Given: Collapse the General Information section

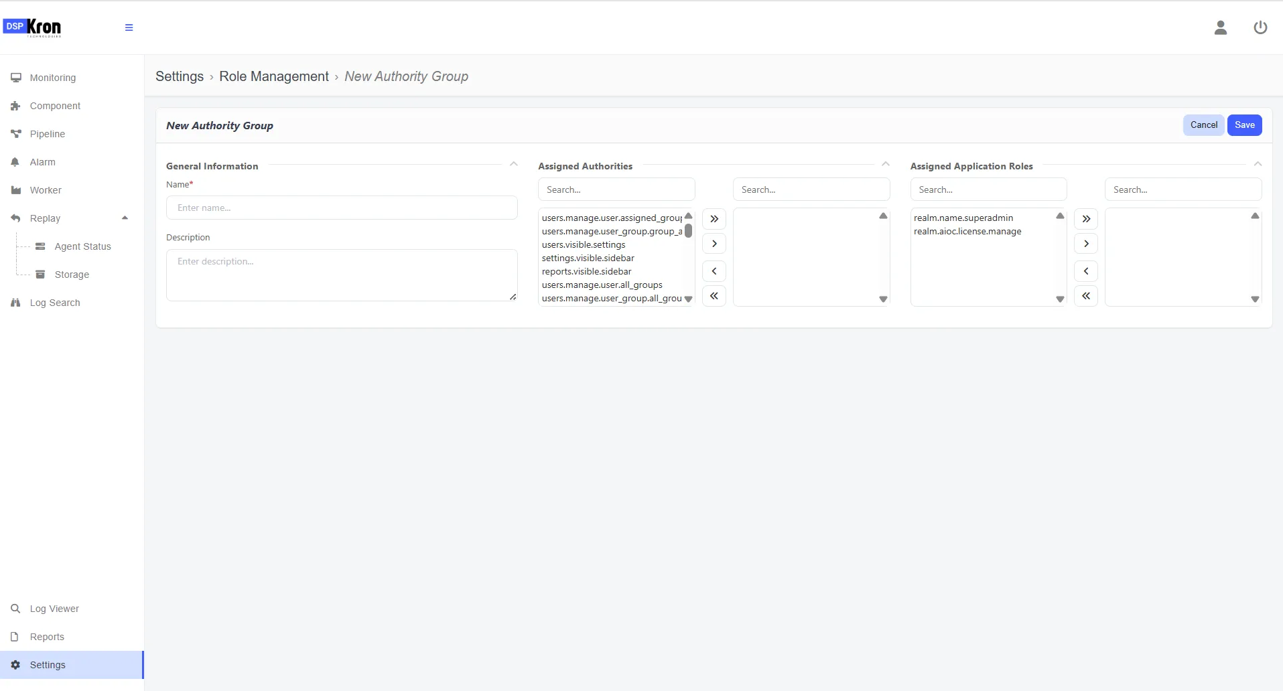Looking at the screenshot, I should click(x=514, y=164).
